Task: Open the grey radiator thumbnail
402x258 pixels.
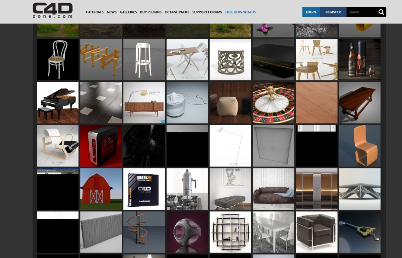Action: [101, 232]
